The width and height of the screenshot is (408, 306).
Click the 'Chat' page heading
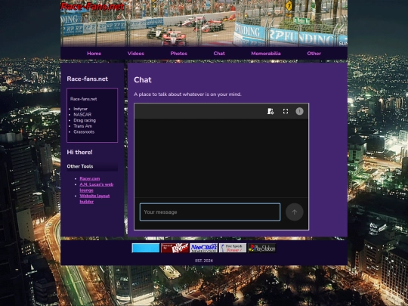coord(143,79)
